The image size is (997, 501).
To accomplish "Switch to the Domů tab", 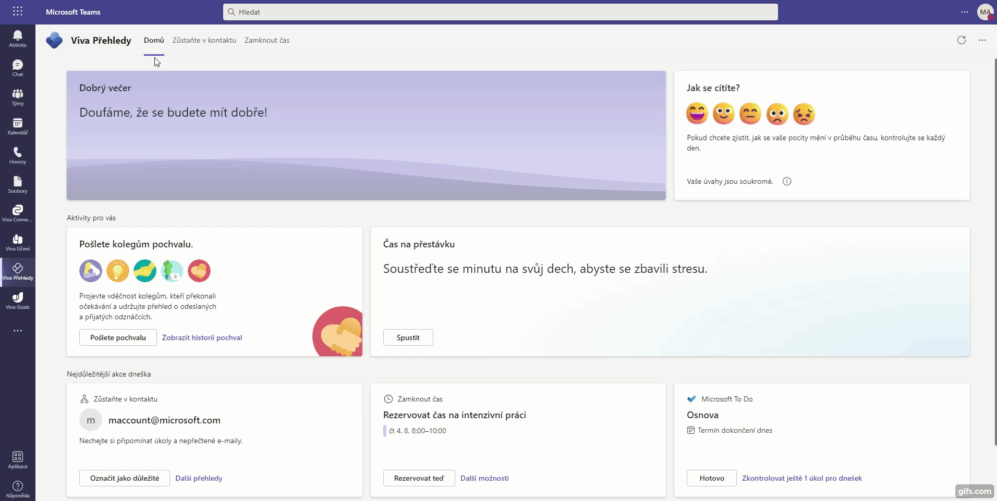I will (x=154, y=40).
